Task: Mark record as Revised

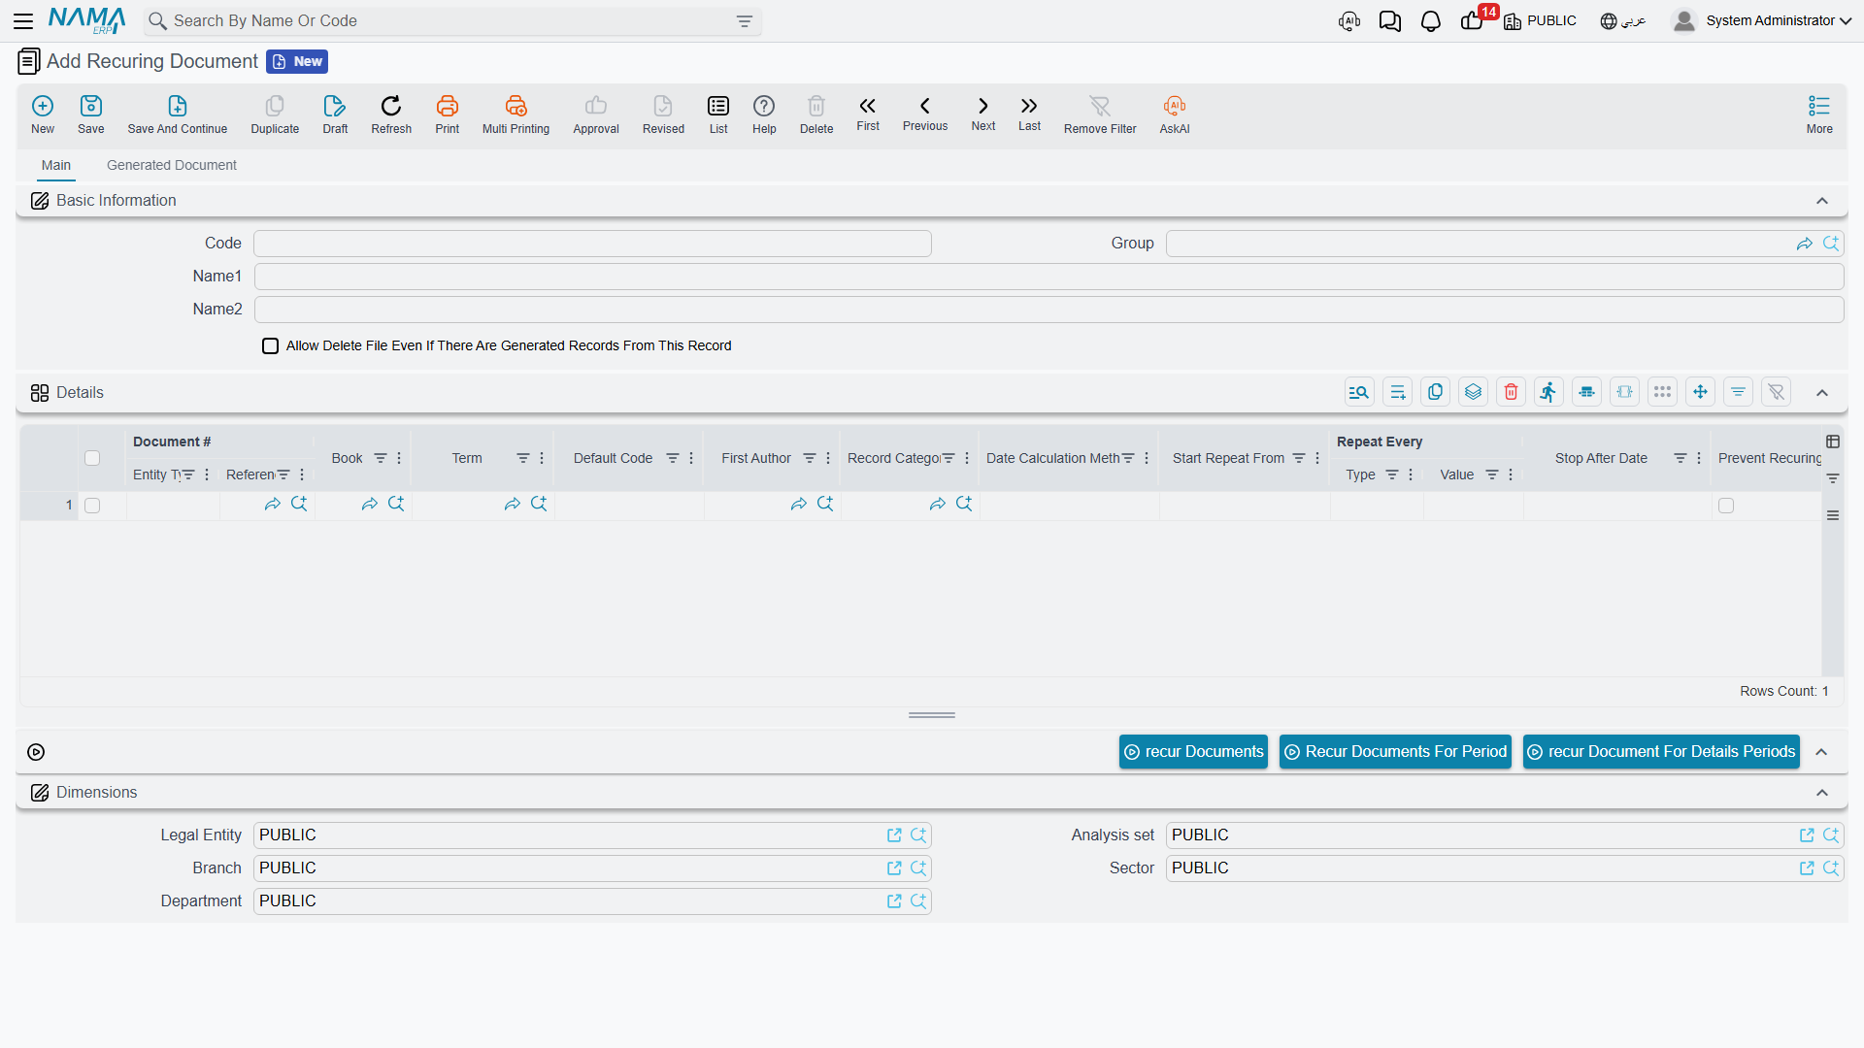Action: pos(663,114)
